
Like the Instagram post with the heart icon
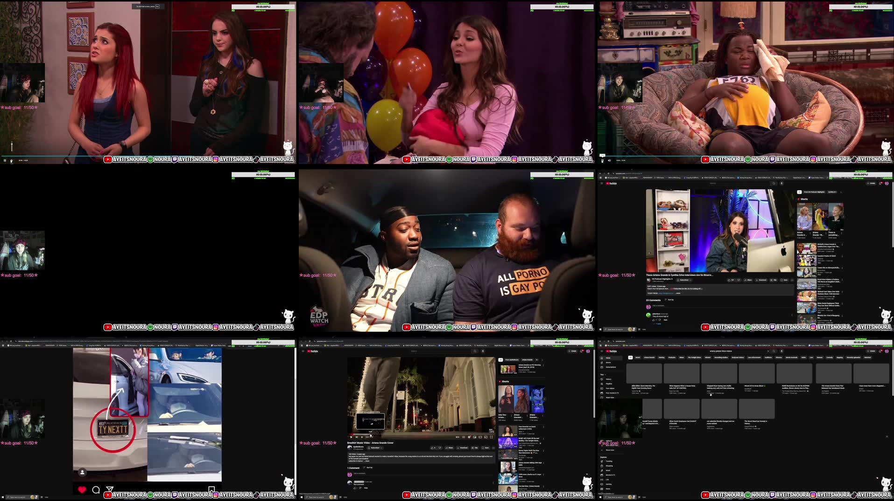tap(82, 489)
